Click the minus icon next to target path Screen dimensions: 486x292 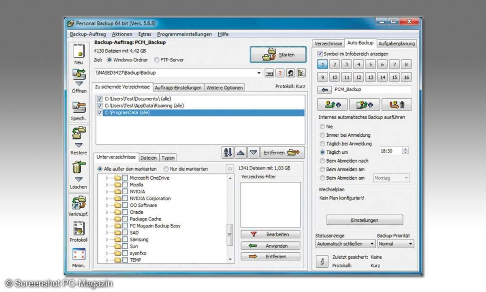point(269,73)
